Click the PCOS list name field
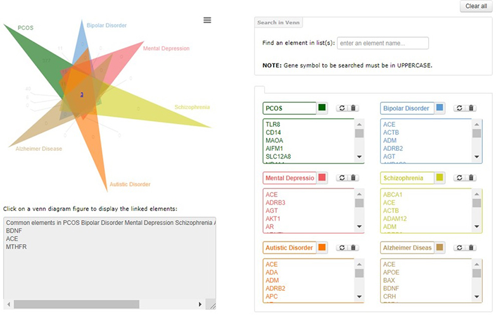Screen dimensions: 496x315 coord(289,108)
